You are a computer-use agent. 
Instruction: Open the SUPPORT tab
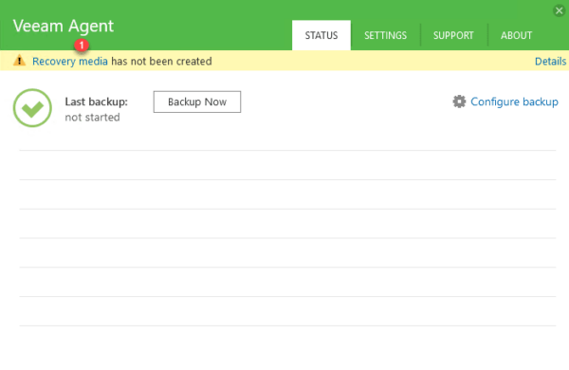[453, 35]
